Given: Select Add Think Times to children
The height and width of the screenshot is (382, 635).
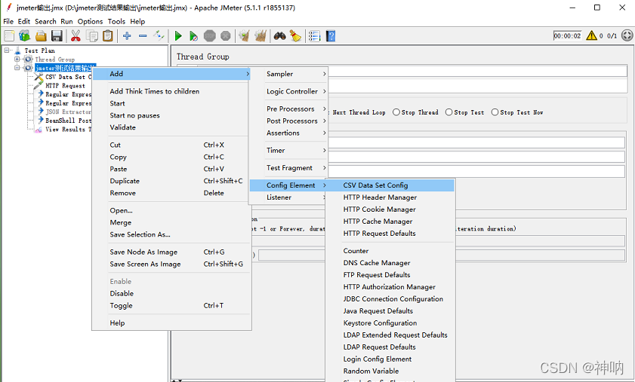Looking at the screenshot, I should click(171, 91).
